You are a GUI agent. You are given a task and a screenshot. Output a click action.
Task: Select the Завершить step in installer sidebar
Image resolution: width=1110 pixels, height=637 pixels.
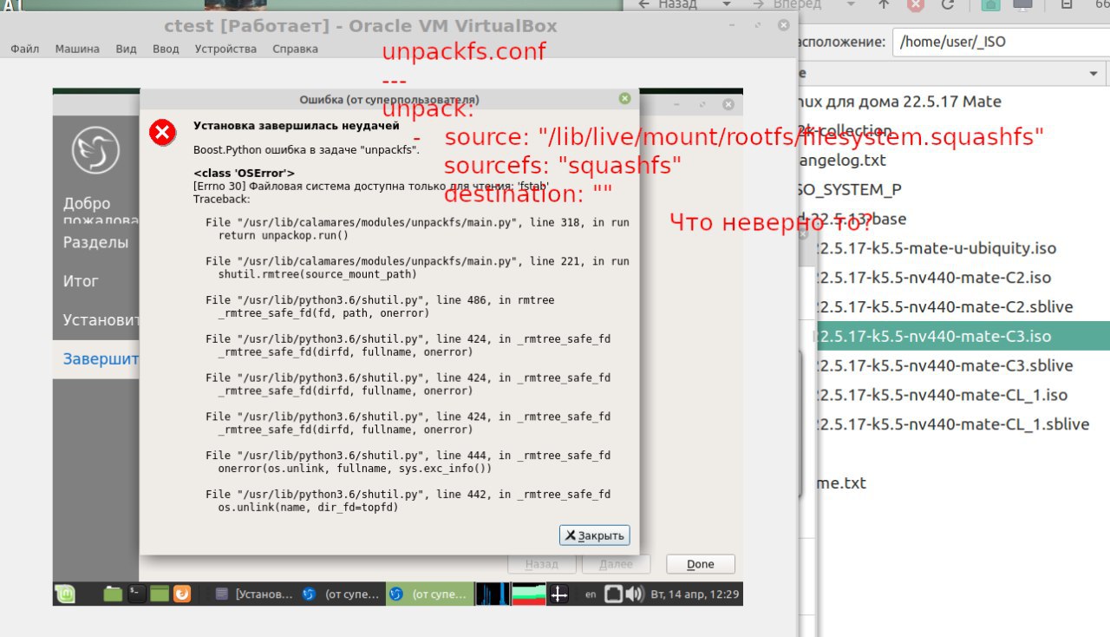click(x=96, y=358)
